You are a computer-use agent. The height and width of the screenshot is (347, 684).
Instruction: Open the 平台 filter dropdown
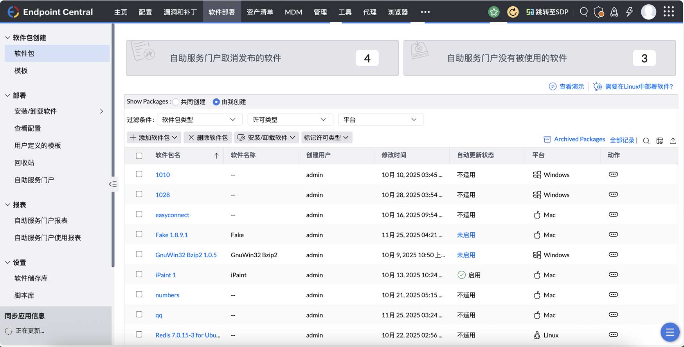click(381, 119)
